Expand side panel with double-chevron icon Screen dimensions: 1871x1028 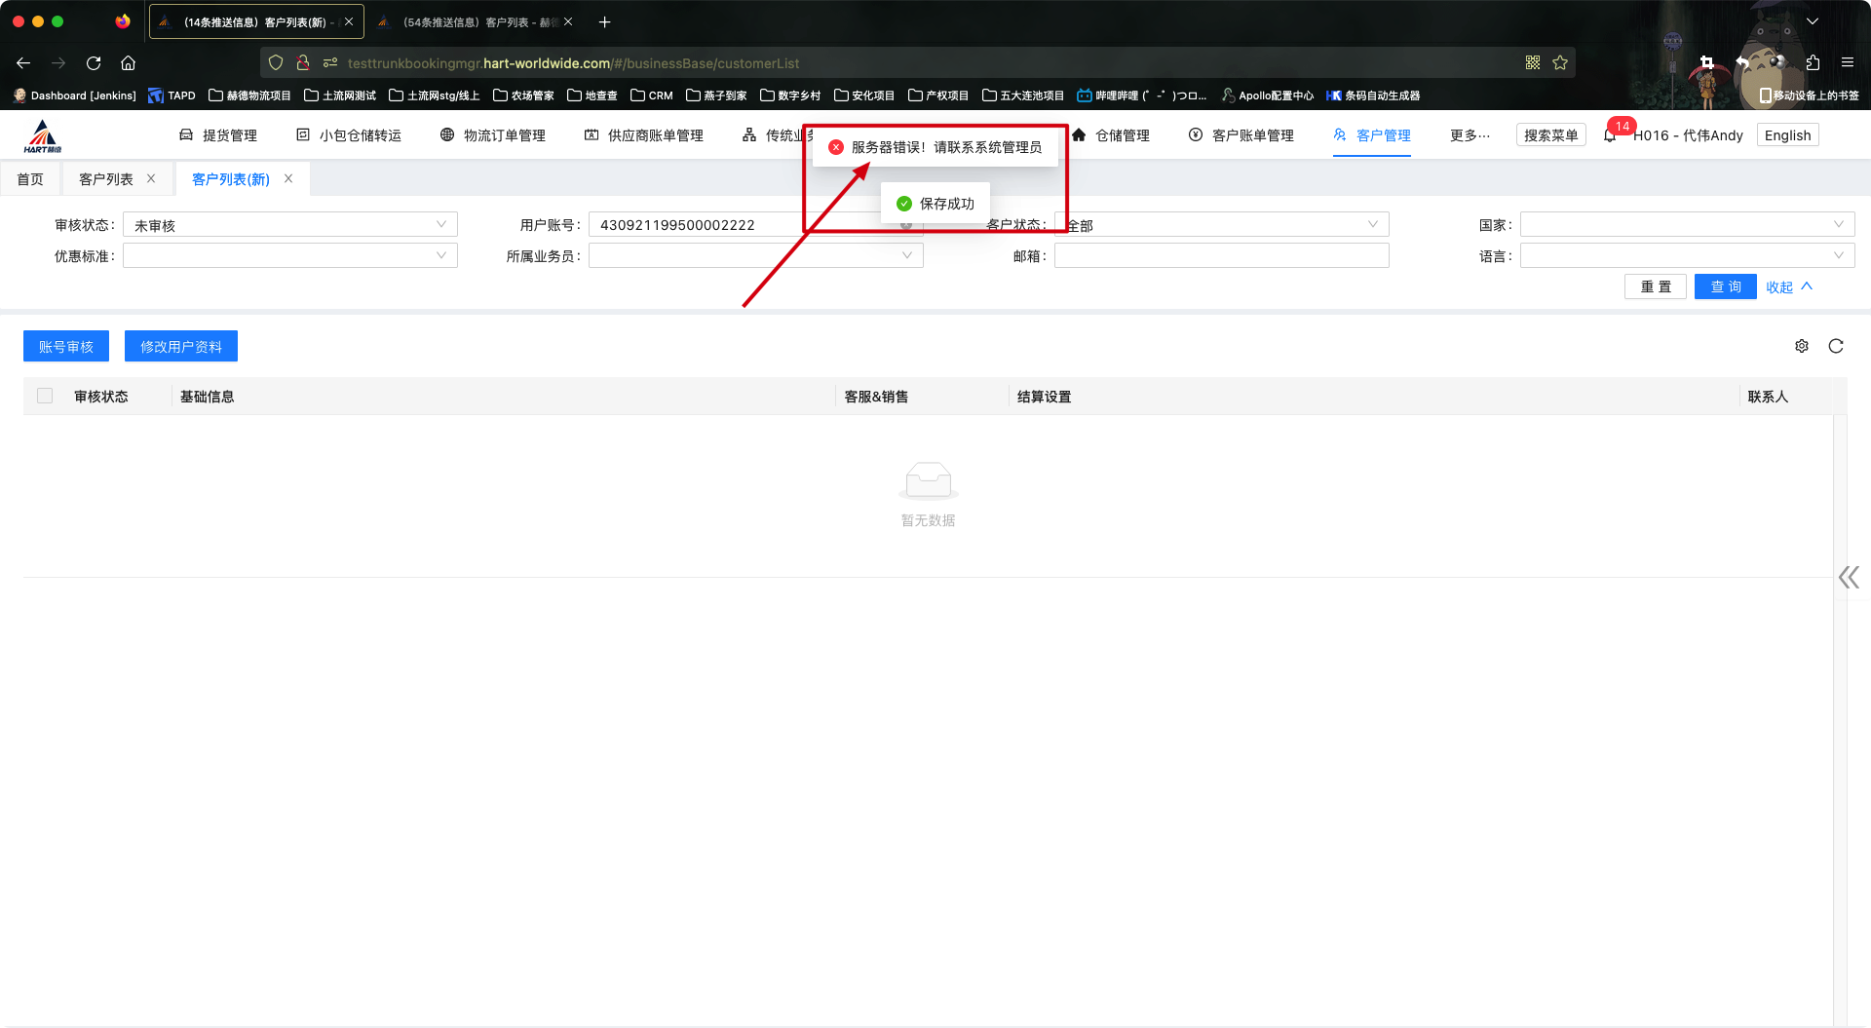(1849, 578)
